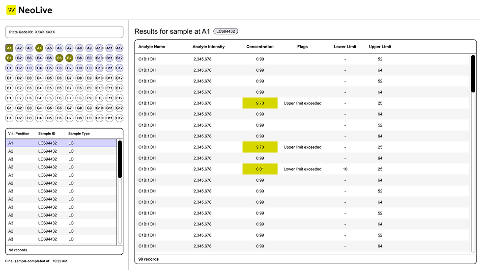Click the 'Lower limit exceeded' flag
Screen dimensions: 481x270
(x=303, y=169)
